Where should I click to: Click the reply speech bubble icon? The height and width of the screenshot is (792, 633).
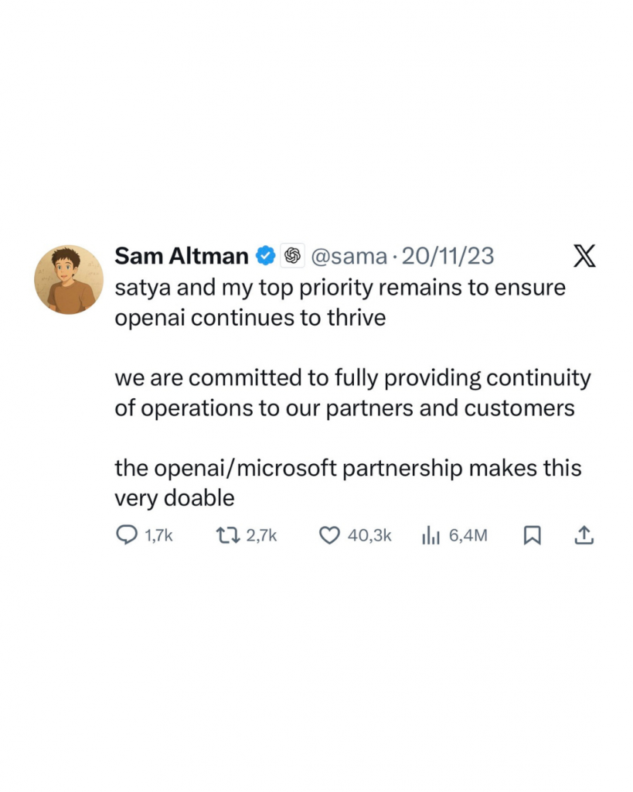pos(127,535)
